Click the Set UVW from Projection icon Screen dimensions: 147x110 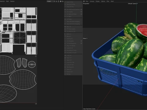tap(65, 9)
